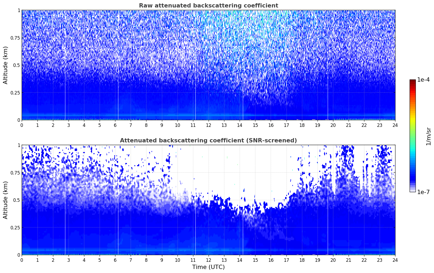Click hour tick 15 under the SNR-screened plot
434x273 pixels.
click(x=255, y=260)
